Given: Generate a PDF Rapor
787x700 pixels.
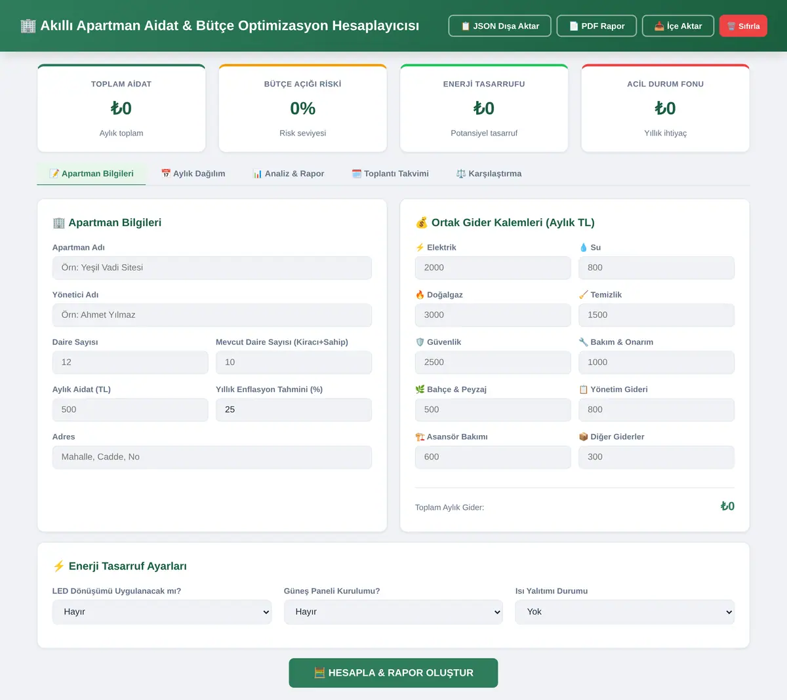Looking at the screenshot, I should pyautogui.click(x=597, y=26).
